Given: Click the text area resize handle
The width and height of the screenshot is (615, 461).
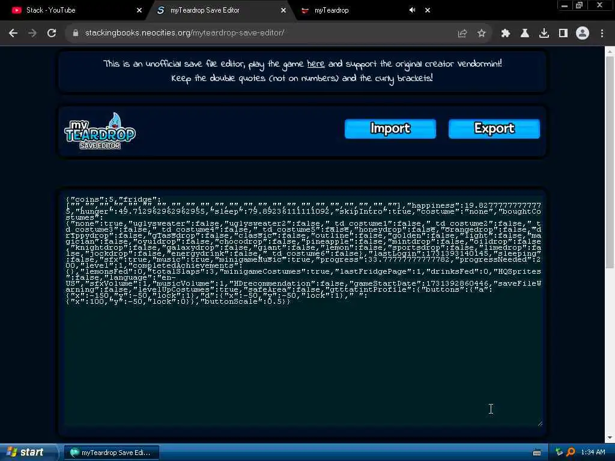Looking at the screenshot, I should pyautogui.click(x=540, y=424).
